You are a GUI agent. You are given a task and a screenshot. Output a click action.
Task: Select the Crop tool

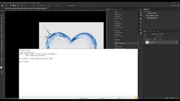2,20
